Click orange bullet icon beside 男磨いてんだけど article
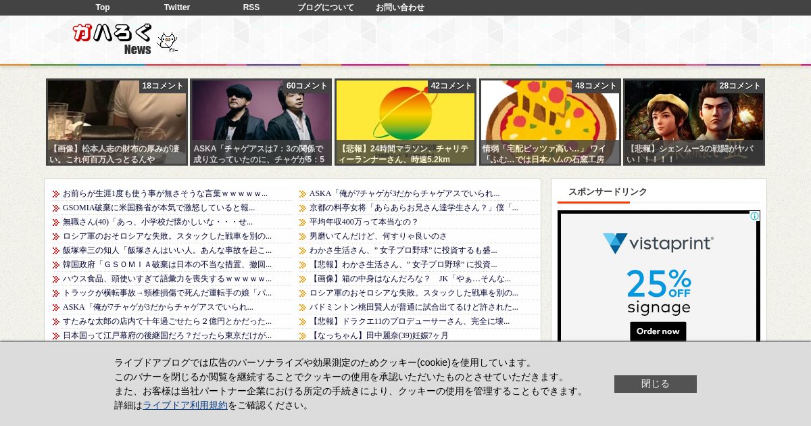Viewport: 811px width, 426px height. (x=303, y=237)
